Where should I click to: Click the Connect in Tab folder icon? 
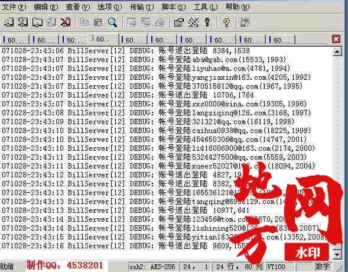(x=37, y=22)
